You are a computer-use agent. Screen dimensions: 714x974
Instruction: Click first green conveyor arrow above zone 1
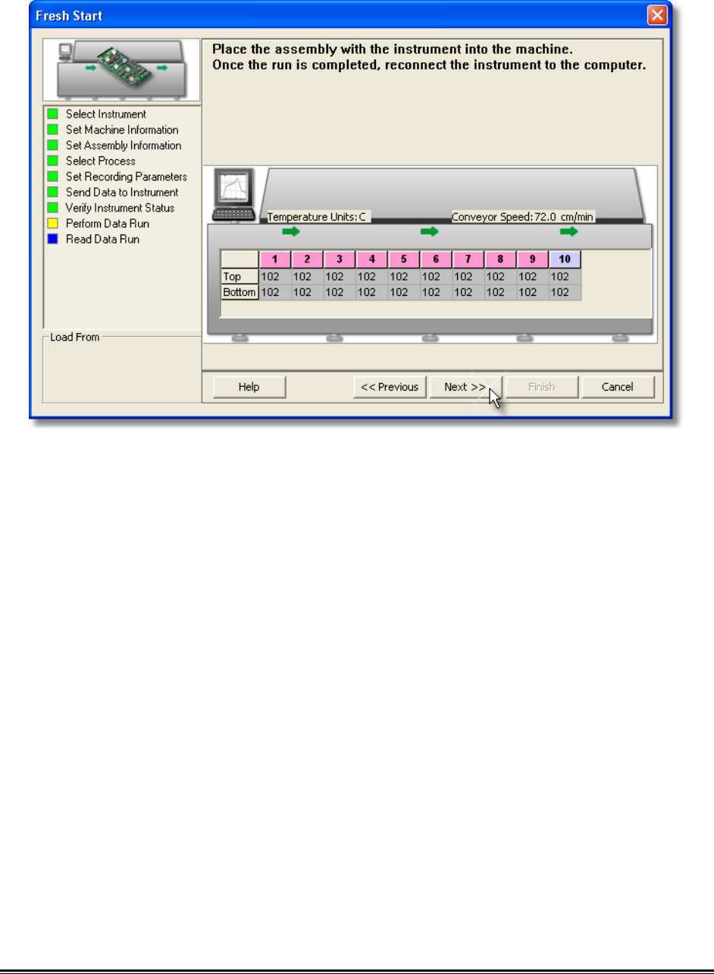coord(290,231)
